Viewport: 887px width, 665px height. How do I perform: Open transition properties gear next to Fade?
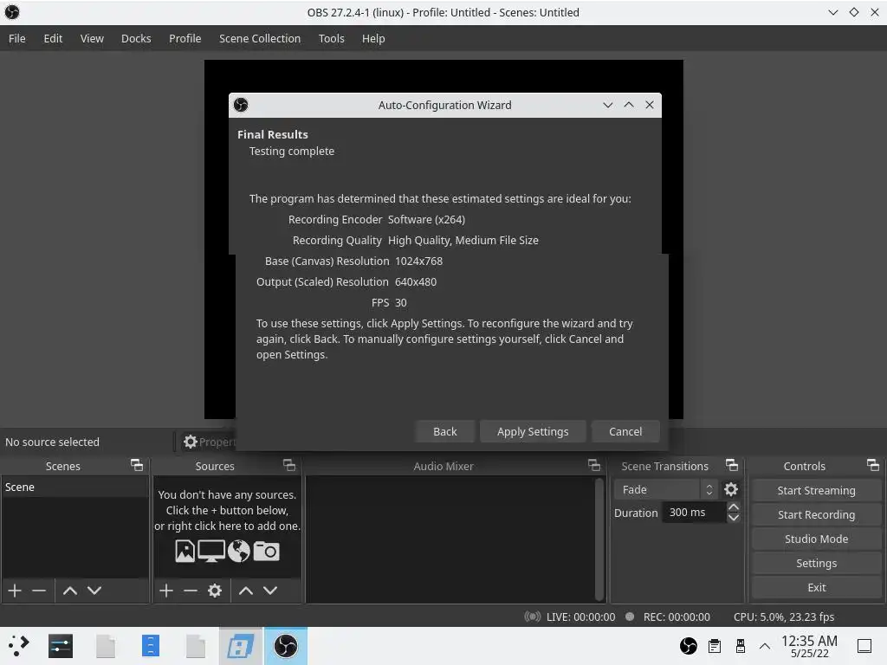pos(731,489)
